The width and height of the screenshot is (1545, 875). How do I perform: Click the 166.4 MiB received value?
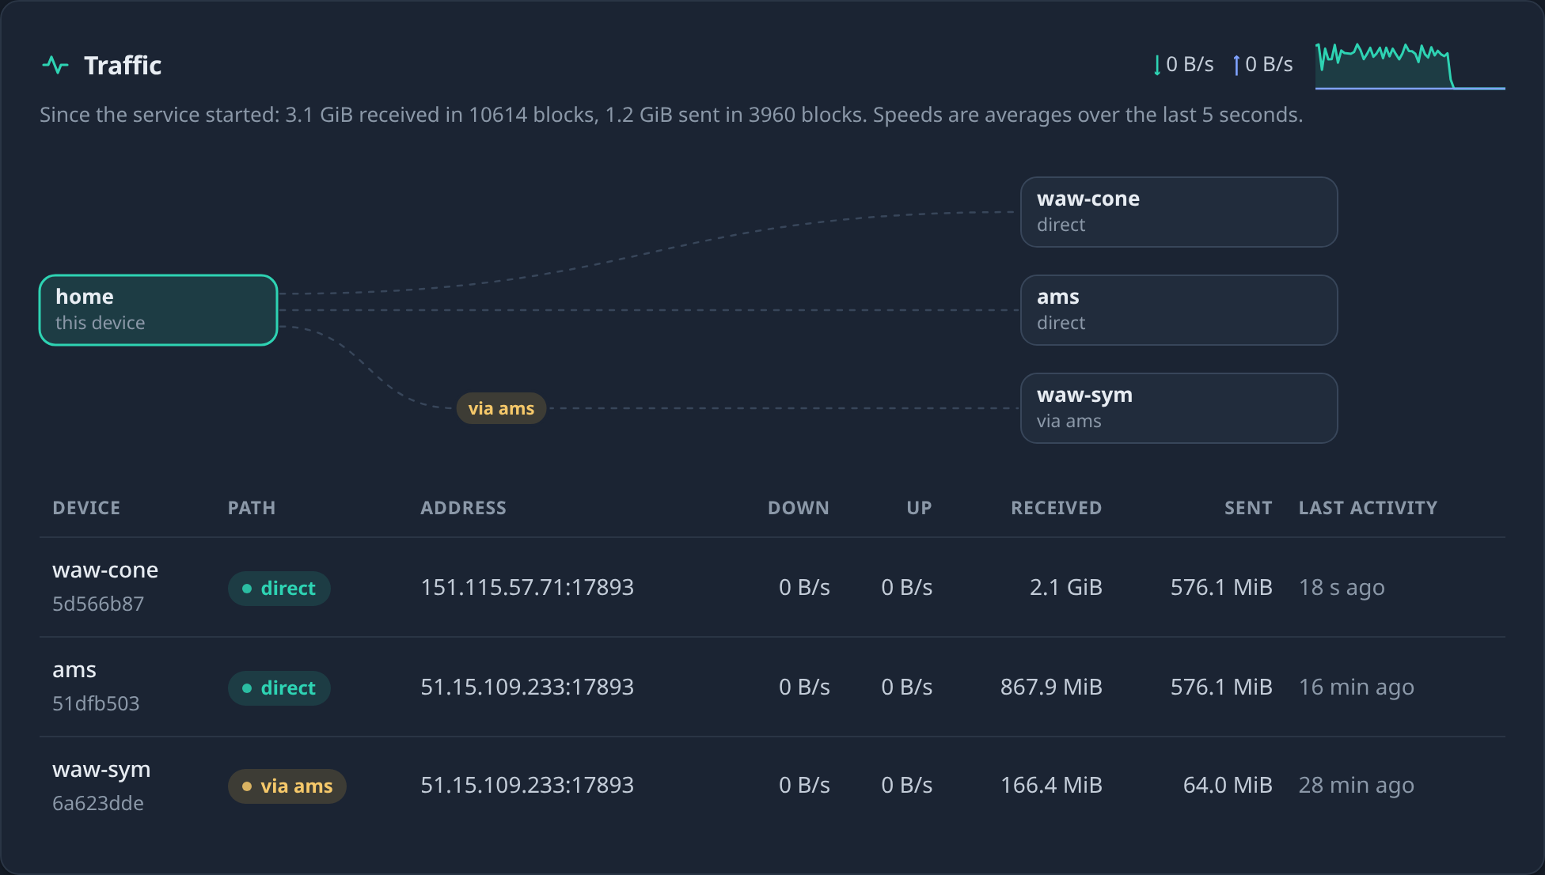point(1051,785)
